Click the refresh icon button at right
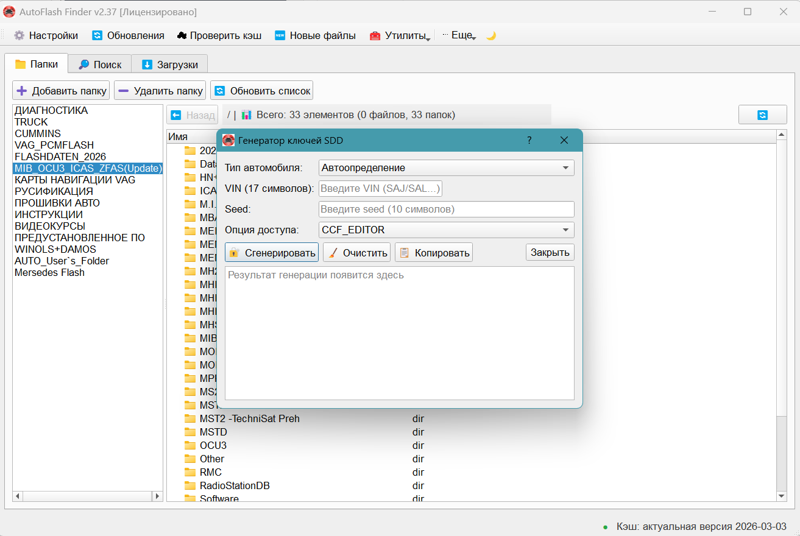The image size is (800, 536). [x=763, y=115]
